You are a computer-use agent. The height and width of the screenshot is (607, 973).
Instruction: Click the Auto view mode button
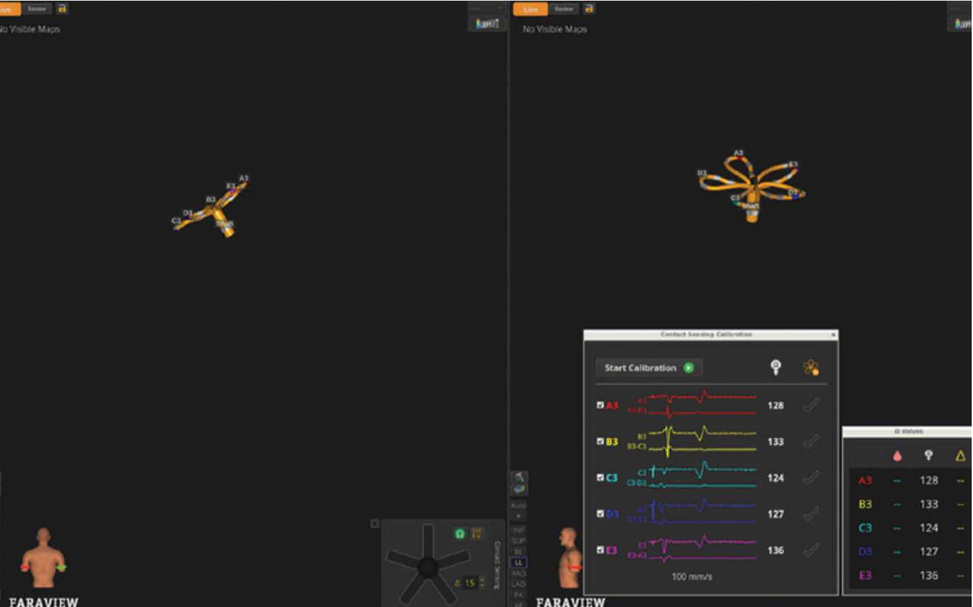click(x=518, y=505)
